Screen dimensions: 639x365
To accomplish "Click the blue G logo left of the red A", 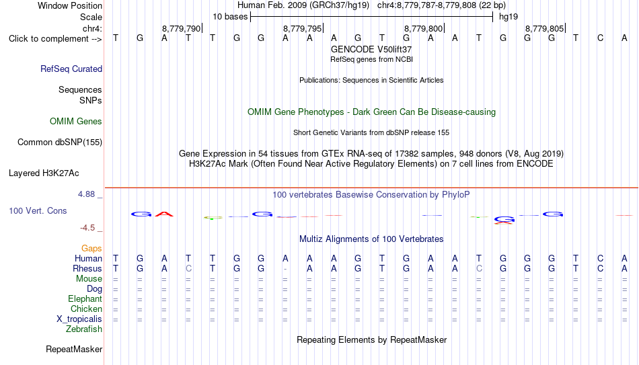I will [x=141, y=214].
